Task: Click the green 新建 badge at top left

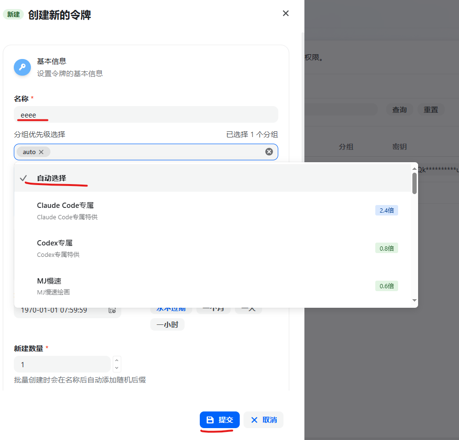Action: pyautogui.click(x=13, y=14)
